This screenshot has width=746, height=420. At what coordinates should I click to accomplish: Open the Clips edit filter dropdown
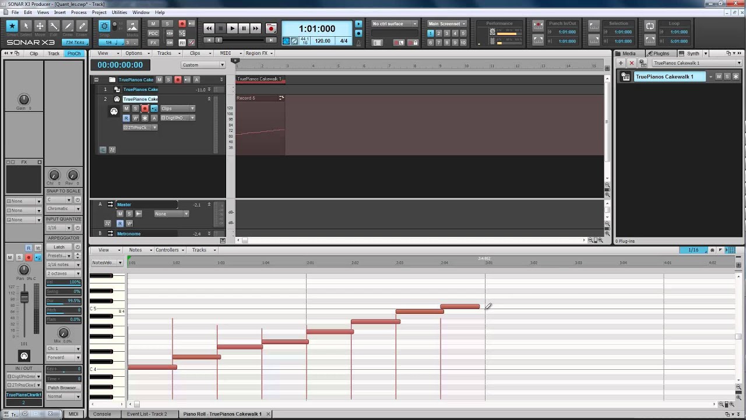click(177, 108)
